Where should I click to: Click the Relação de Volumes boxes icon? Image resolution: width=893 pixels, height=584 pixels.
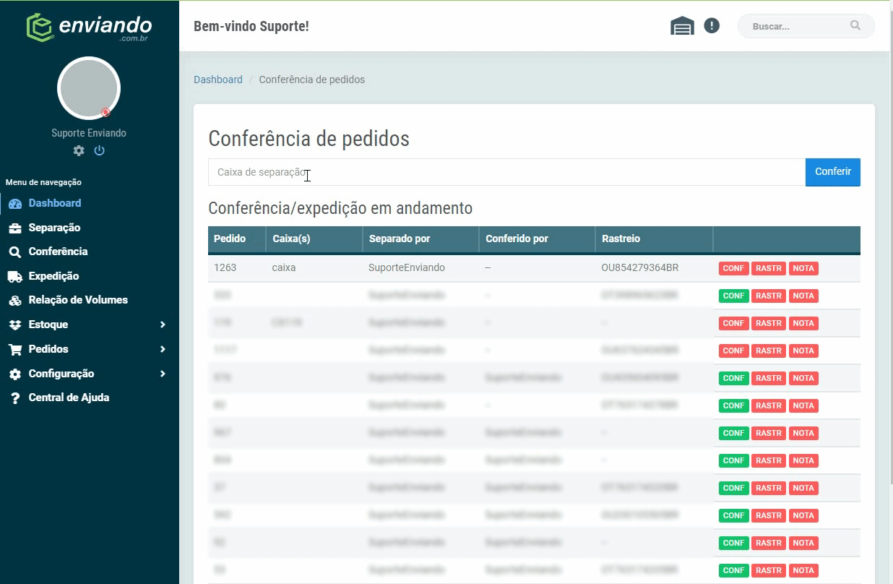tap(15, 300)
